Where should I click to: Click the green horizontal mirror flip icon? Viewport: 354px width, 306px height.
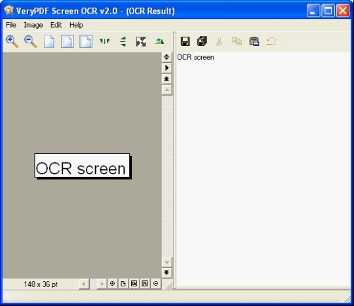104,41
